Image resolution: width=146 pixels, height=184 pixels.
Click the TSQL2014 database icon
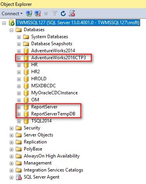pyautogui.click(x=26, y=121)
